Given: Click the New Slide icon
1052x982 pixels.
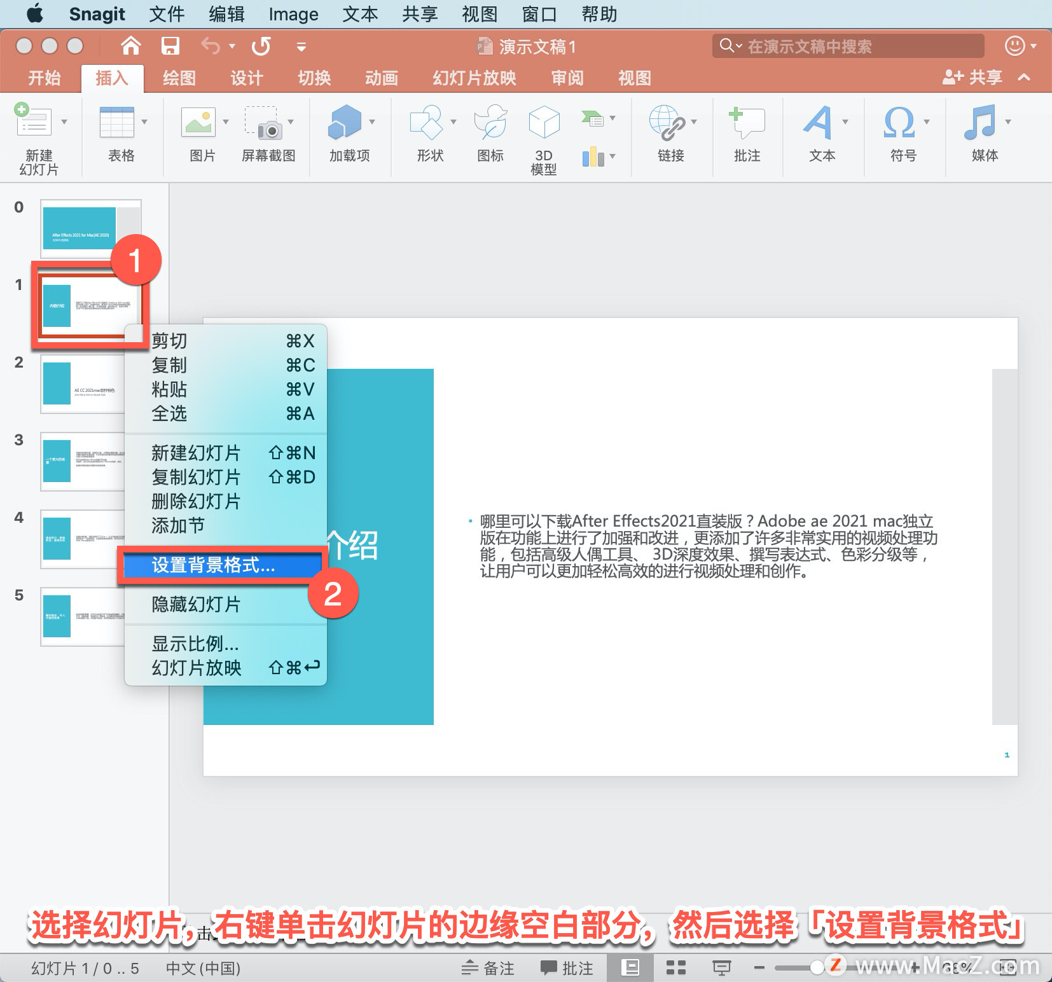Looking at the screenshot, I should 33,120.
